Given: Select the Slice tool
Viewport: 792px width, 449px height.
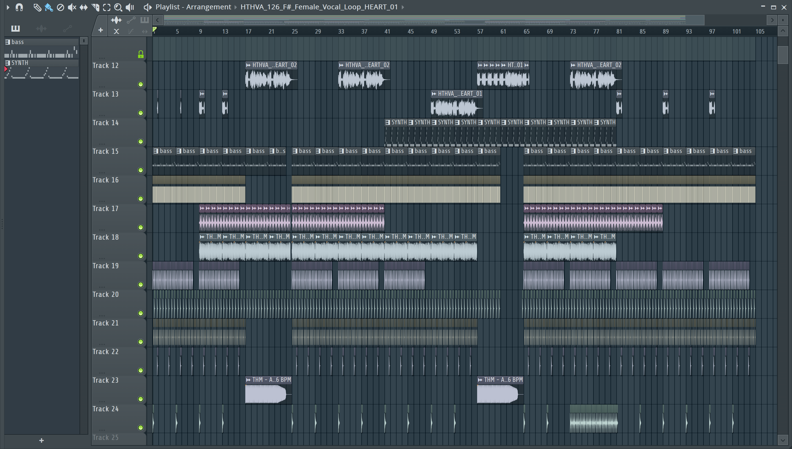Looking at the screenshot, I should 95,7.
